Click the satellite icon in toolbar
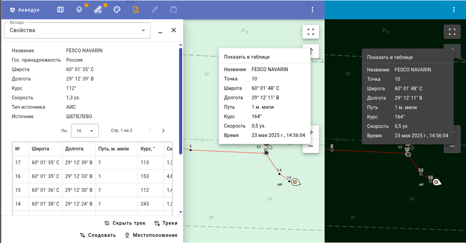This screenshot has width=466, height=243. click(x=98, y=10)
